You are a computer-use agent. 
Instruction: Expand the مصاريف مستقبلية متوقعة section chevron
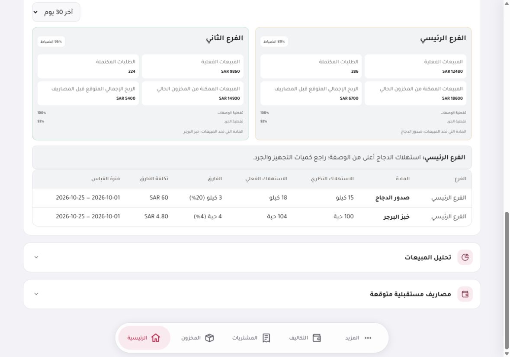pos(36,294)
